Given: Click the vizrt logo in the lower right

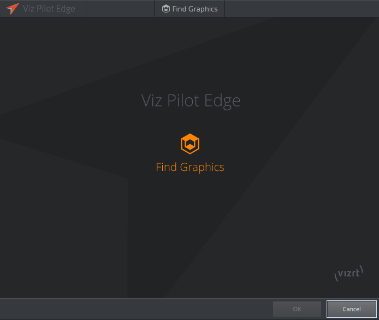Looking at the screenshot, I should click(x=348, y=274).
